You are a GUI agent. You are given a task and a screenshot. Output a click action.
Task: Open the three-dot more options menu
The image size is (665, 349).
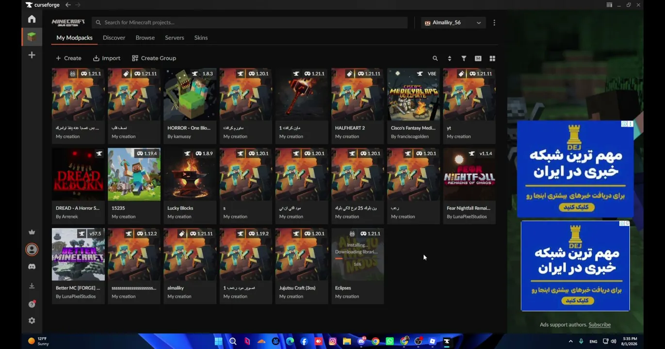point(494,23)
